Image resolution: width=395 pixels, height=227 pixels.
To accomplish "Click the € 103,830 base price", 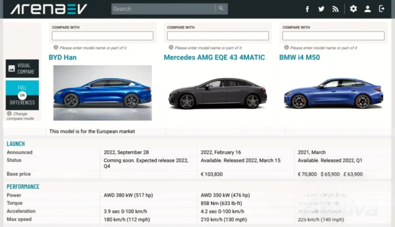I will point(212,174).
